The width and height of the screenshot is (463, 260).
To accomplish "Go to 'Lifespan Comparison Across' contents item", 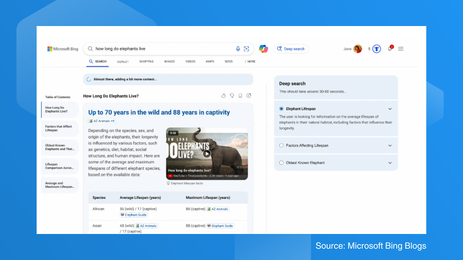I will [60, 166].
